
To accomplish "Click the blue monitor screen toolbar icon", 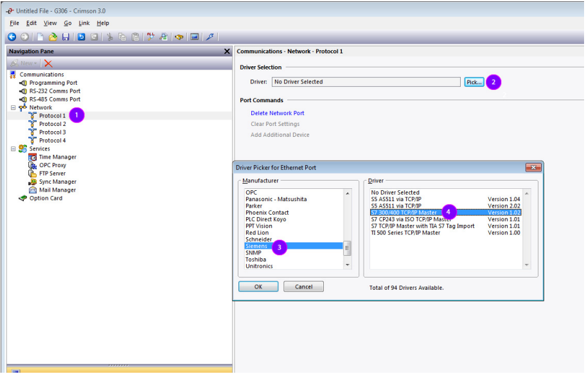I will [x=194, y=37].
